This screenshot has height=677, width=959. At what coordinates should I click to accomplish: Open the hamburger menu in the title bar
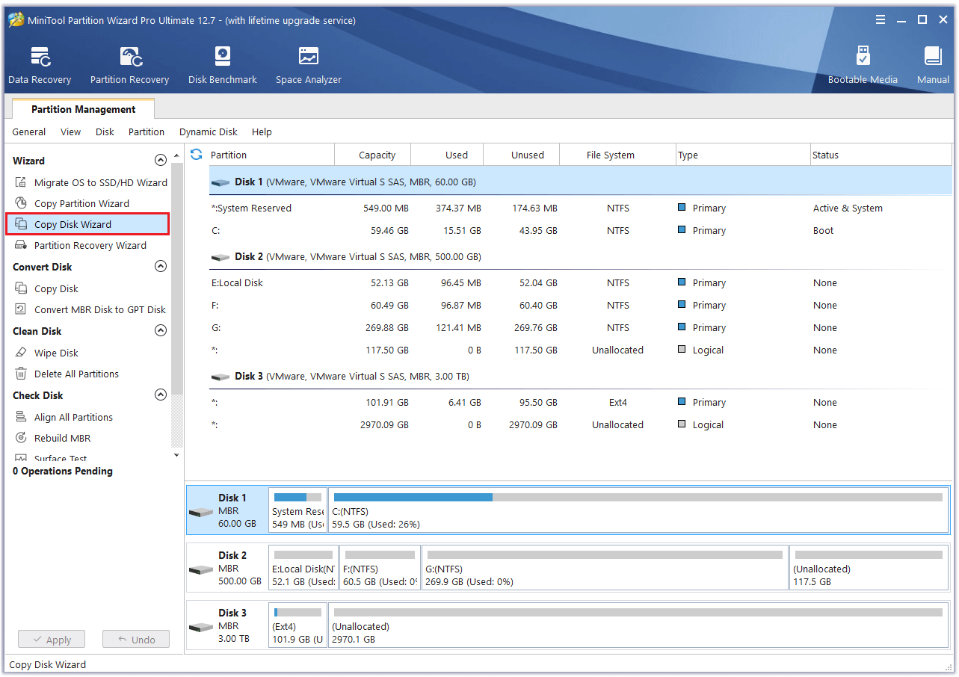[x=881, y=20]
